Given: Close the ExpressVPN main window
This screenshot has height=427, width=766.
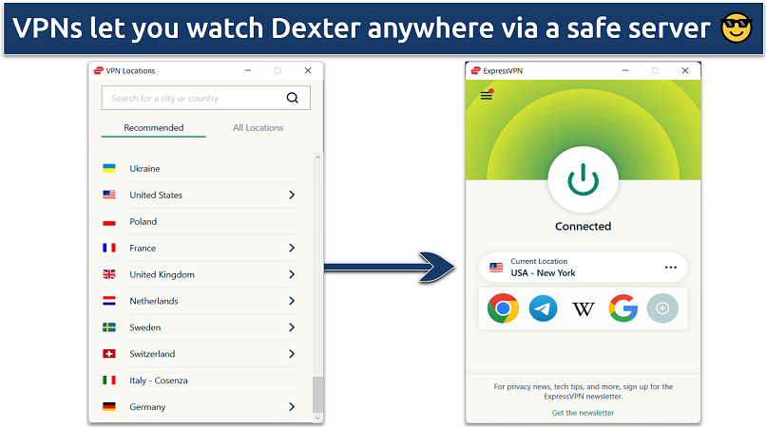Looking at the screenshot, I should point(685,71).
